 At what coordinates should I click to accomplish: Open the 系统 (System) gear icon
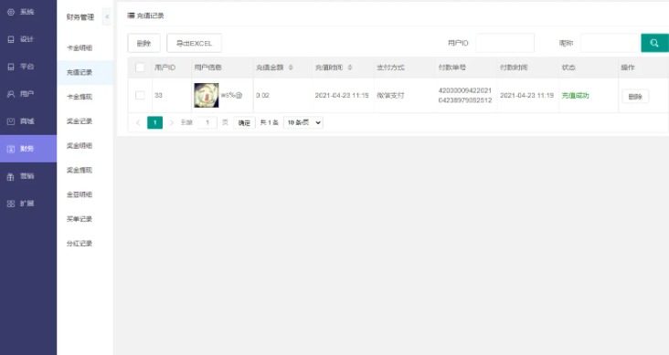11,12
